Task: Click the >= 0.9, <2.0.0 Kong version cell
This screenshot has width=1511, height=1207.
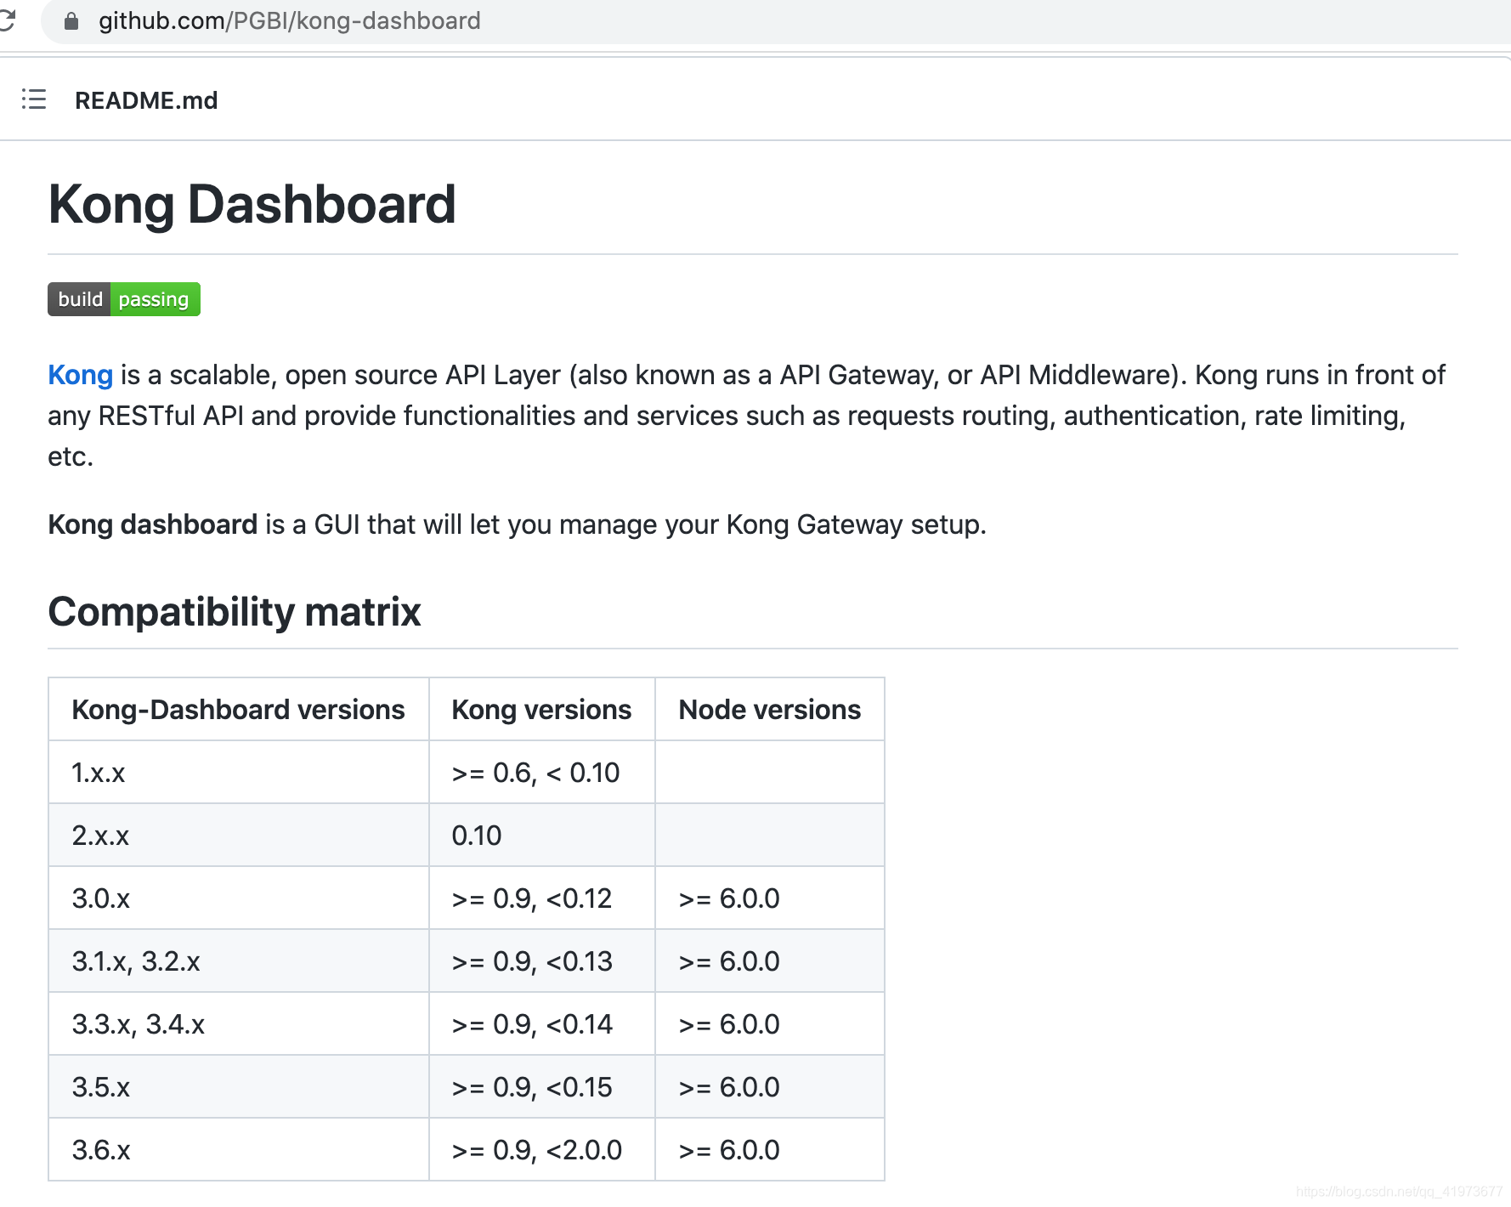Action: pos(537,1150)
